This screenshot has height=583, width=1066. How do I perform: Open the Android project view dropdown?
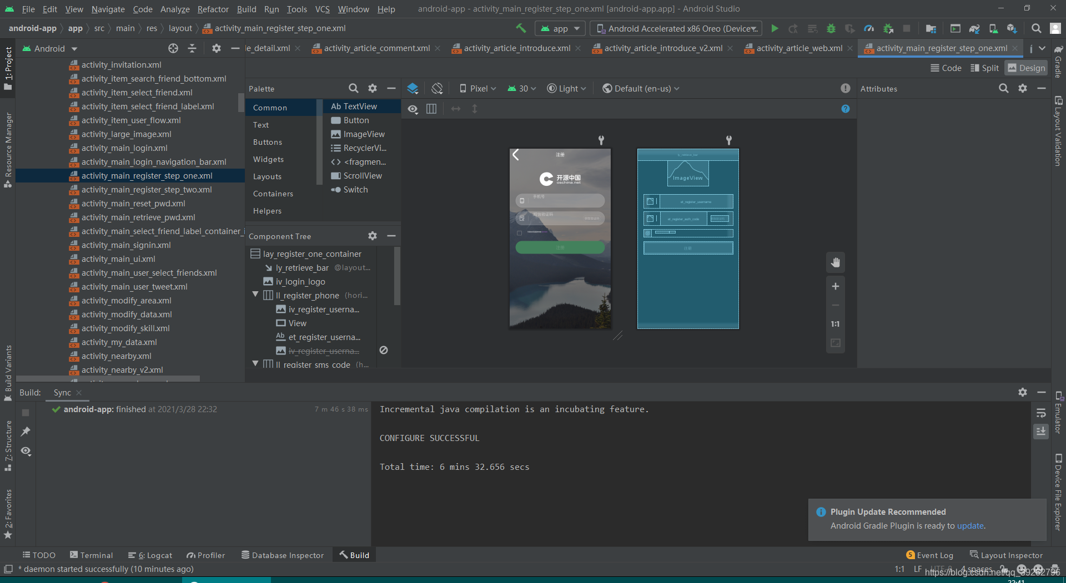click(50, 48)
